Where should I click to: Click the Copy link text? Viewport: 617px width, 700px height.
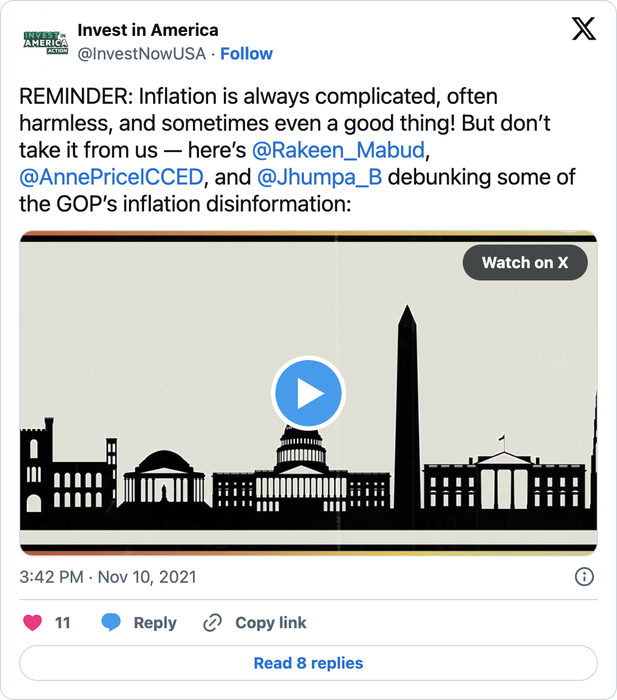coord(271,623)
